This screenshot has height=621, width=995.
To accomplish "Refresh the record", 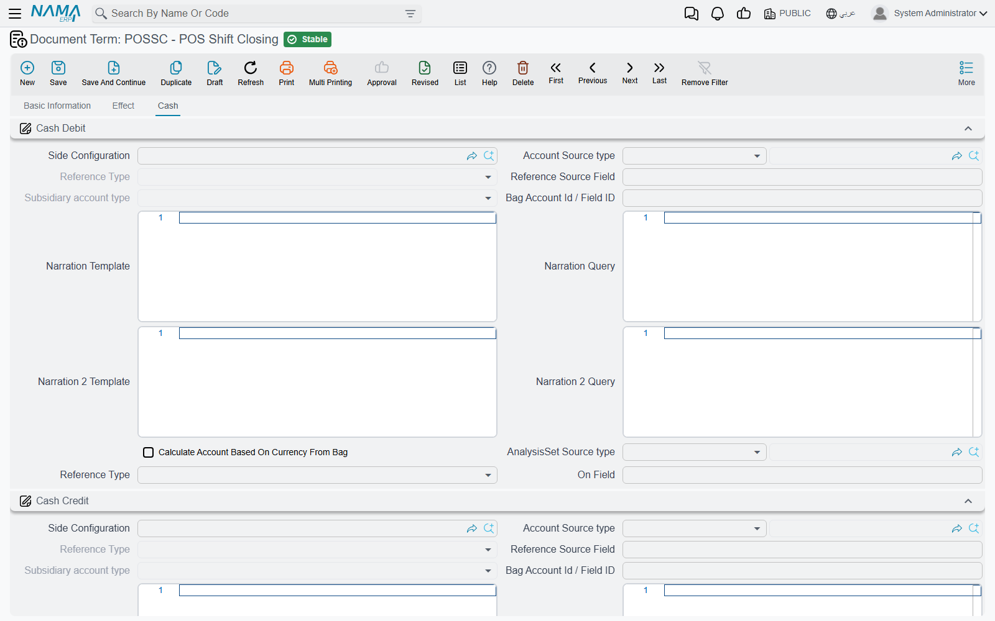I will tap(251, 73).
